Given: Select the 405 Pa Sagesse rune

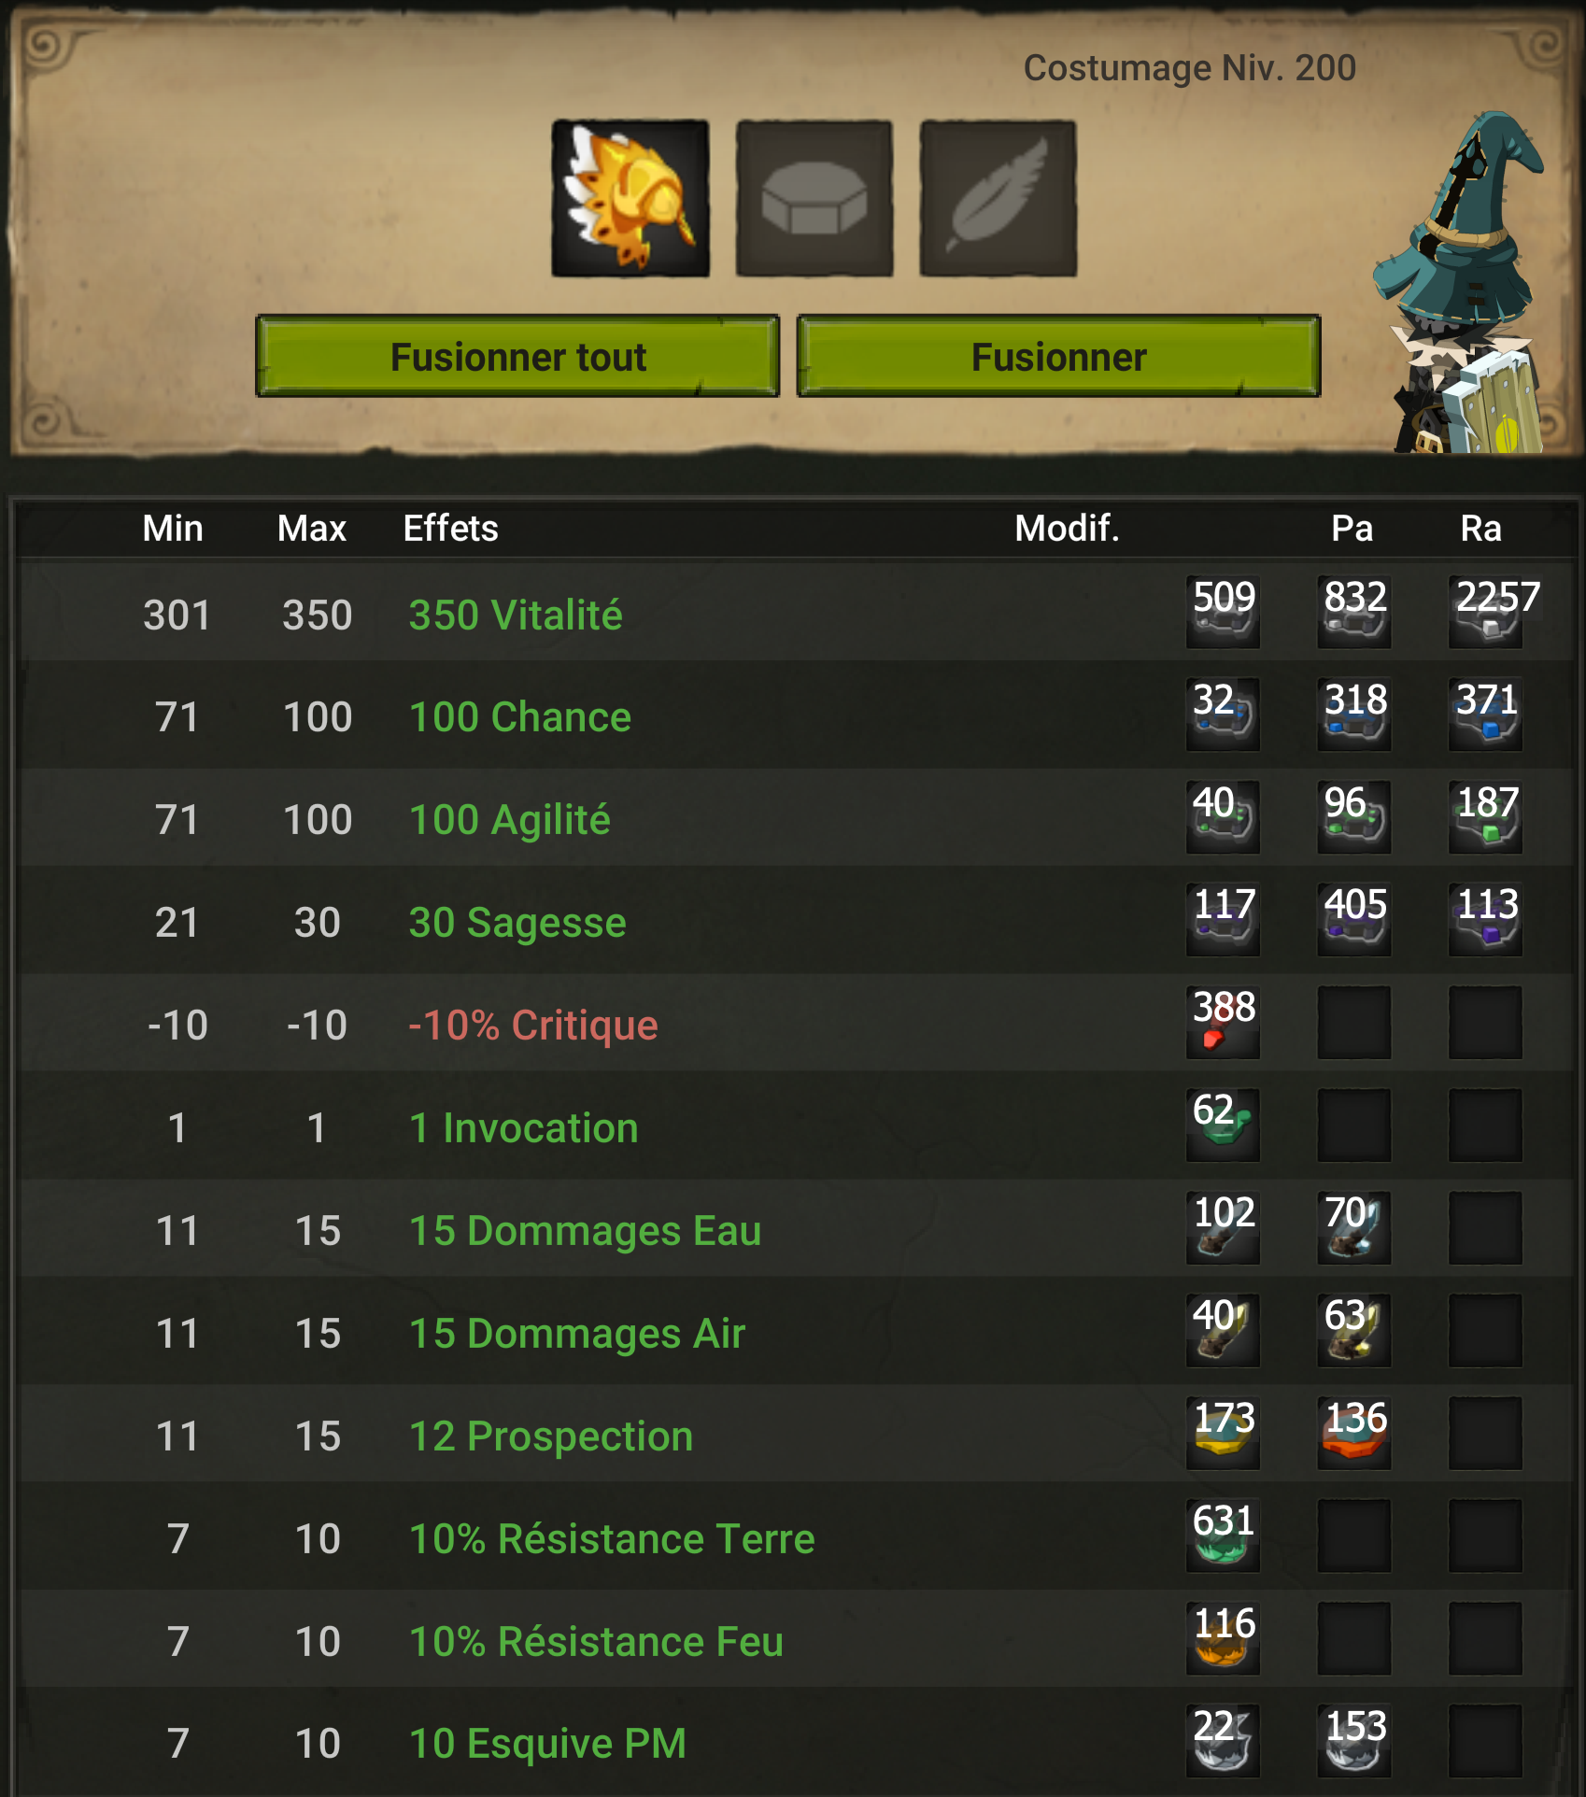Looking at the screenshot, I should point(1354,920).
